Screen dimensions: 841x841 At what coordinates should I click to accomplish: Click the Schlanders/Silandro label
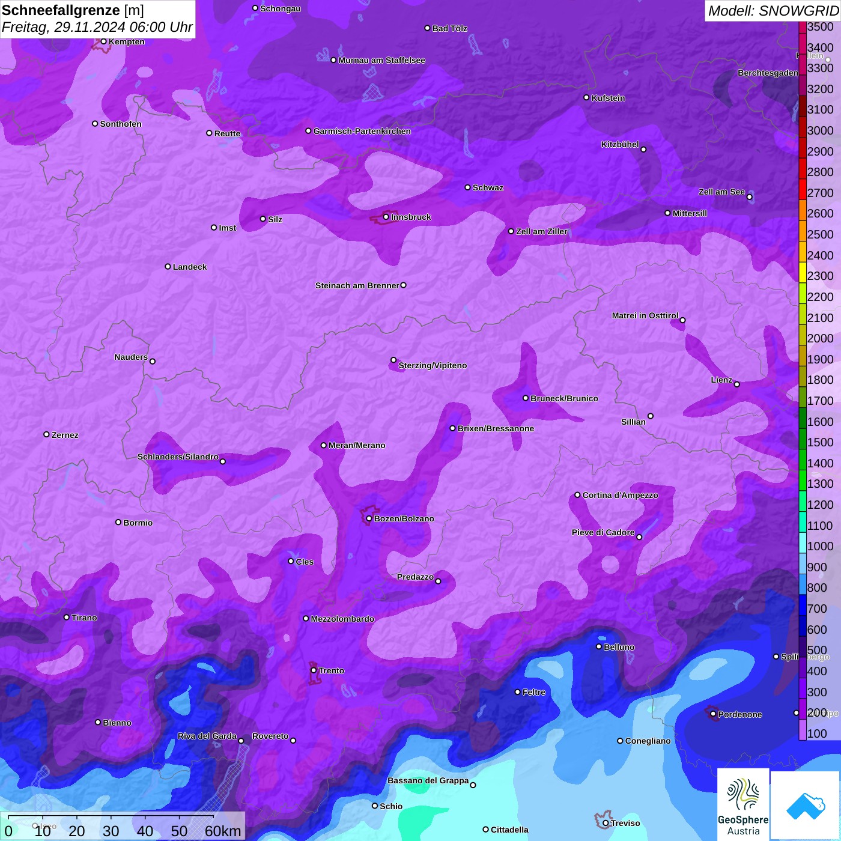click(x=178, y=457)
